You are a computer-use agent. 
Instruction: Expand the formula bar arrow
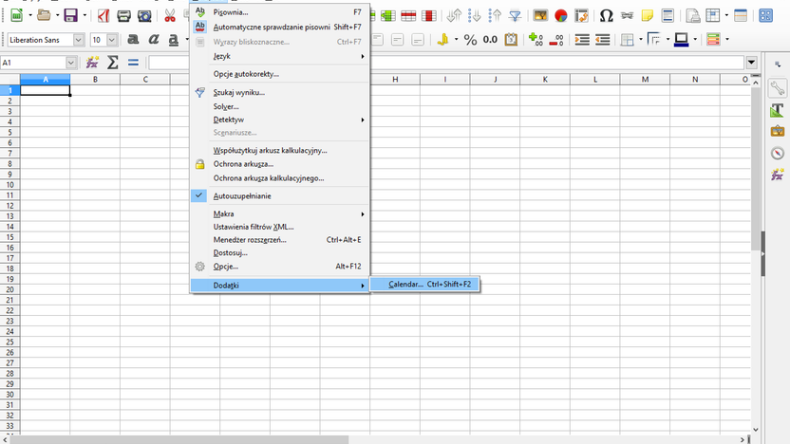751,63
